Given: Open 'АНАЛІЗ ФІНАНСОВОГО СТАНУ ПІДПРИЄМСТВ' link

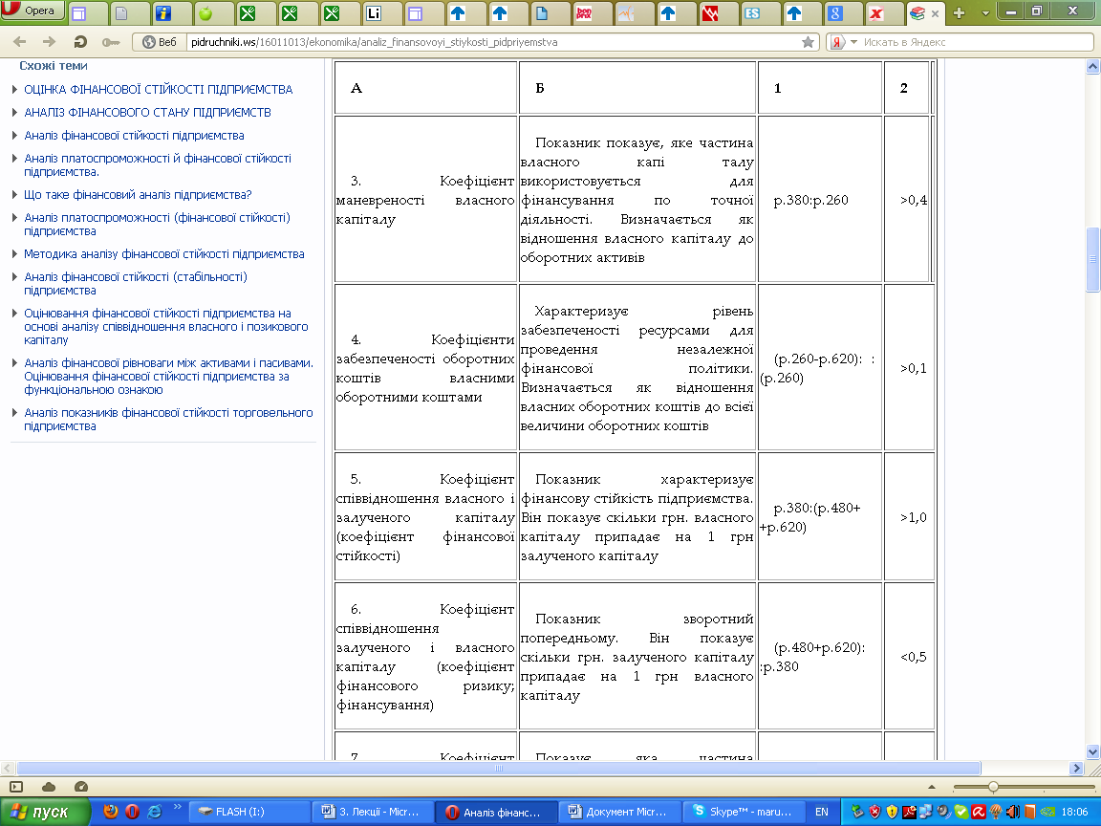Looking at the screenshot, I should [147, 113].
